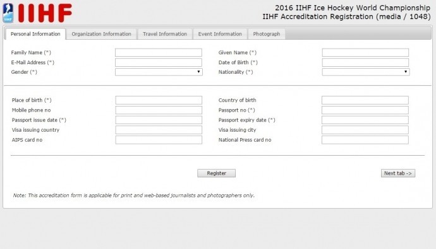Expand the Nationality dropdown
Screen dimensions: 436x249
point(366,72)
